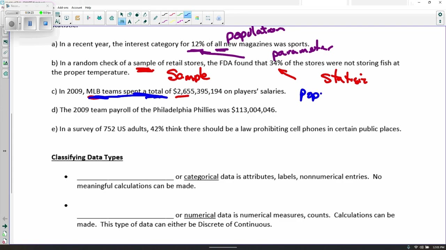
Task: Click the round record button
Action: click(x=11, y=24)
